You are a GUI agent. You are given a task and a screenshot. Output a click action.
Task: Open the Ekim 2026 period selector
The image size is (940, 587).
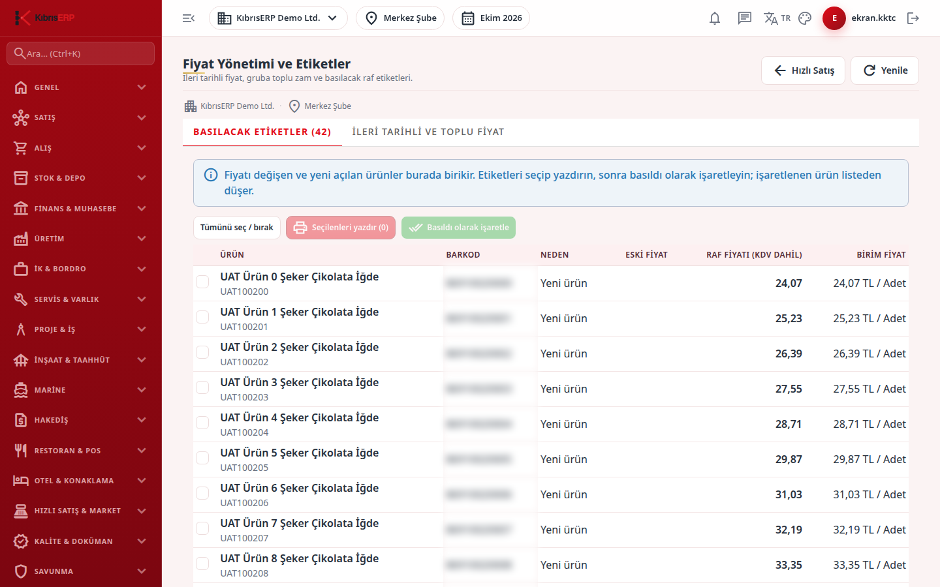pyautogui.click(x=491, y=18)
